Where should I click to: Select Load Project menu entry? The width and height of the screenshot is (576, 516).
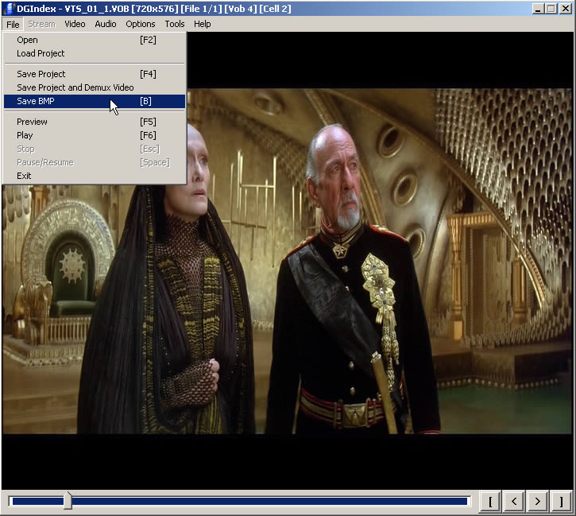click(x=95, y=53)
